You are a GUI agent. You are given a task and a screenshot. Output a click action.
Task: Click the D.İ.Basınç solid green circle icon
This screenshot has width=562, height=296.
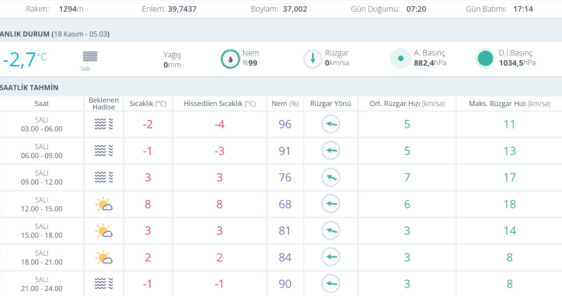click(x=485, y=59)
